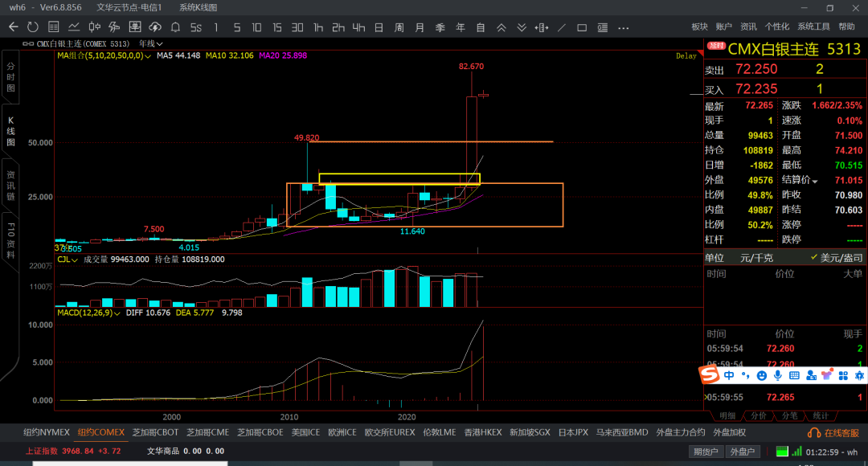Viewport: 868px width, 466px height.
Task: Toggle the 美元/盎司 unit checkbox
Action: tap(813, 257)
